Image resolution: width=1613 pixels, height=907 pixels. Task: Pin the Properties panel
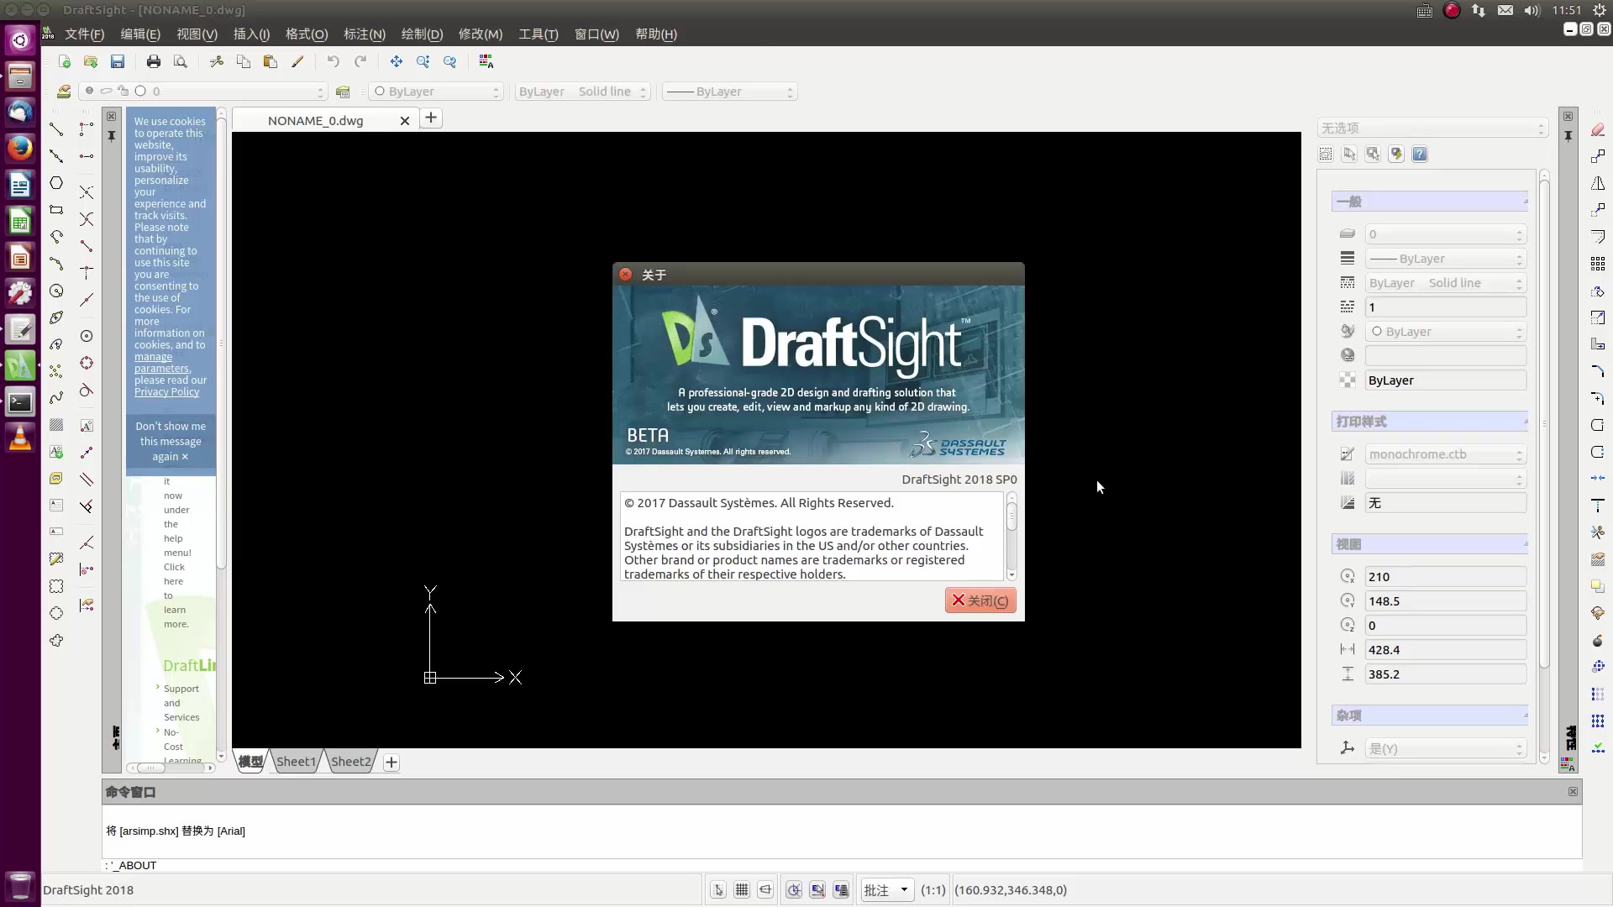tap(1568, 135)
